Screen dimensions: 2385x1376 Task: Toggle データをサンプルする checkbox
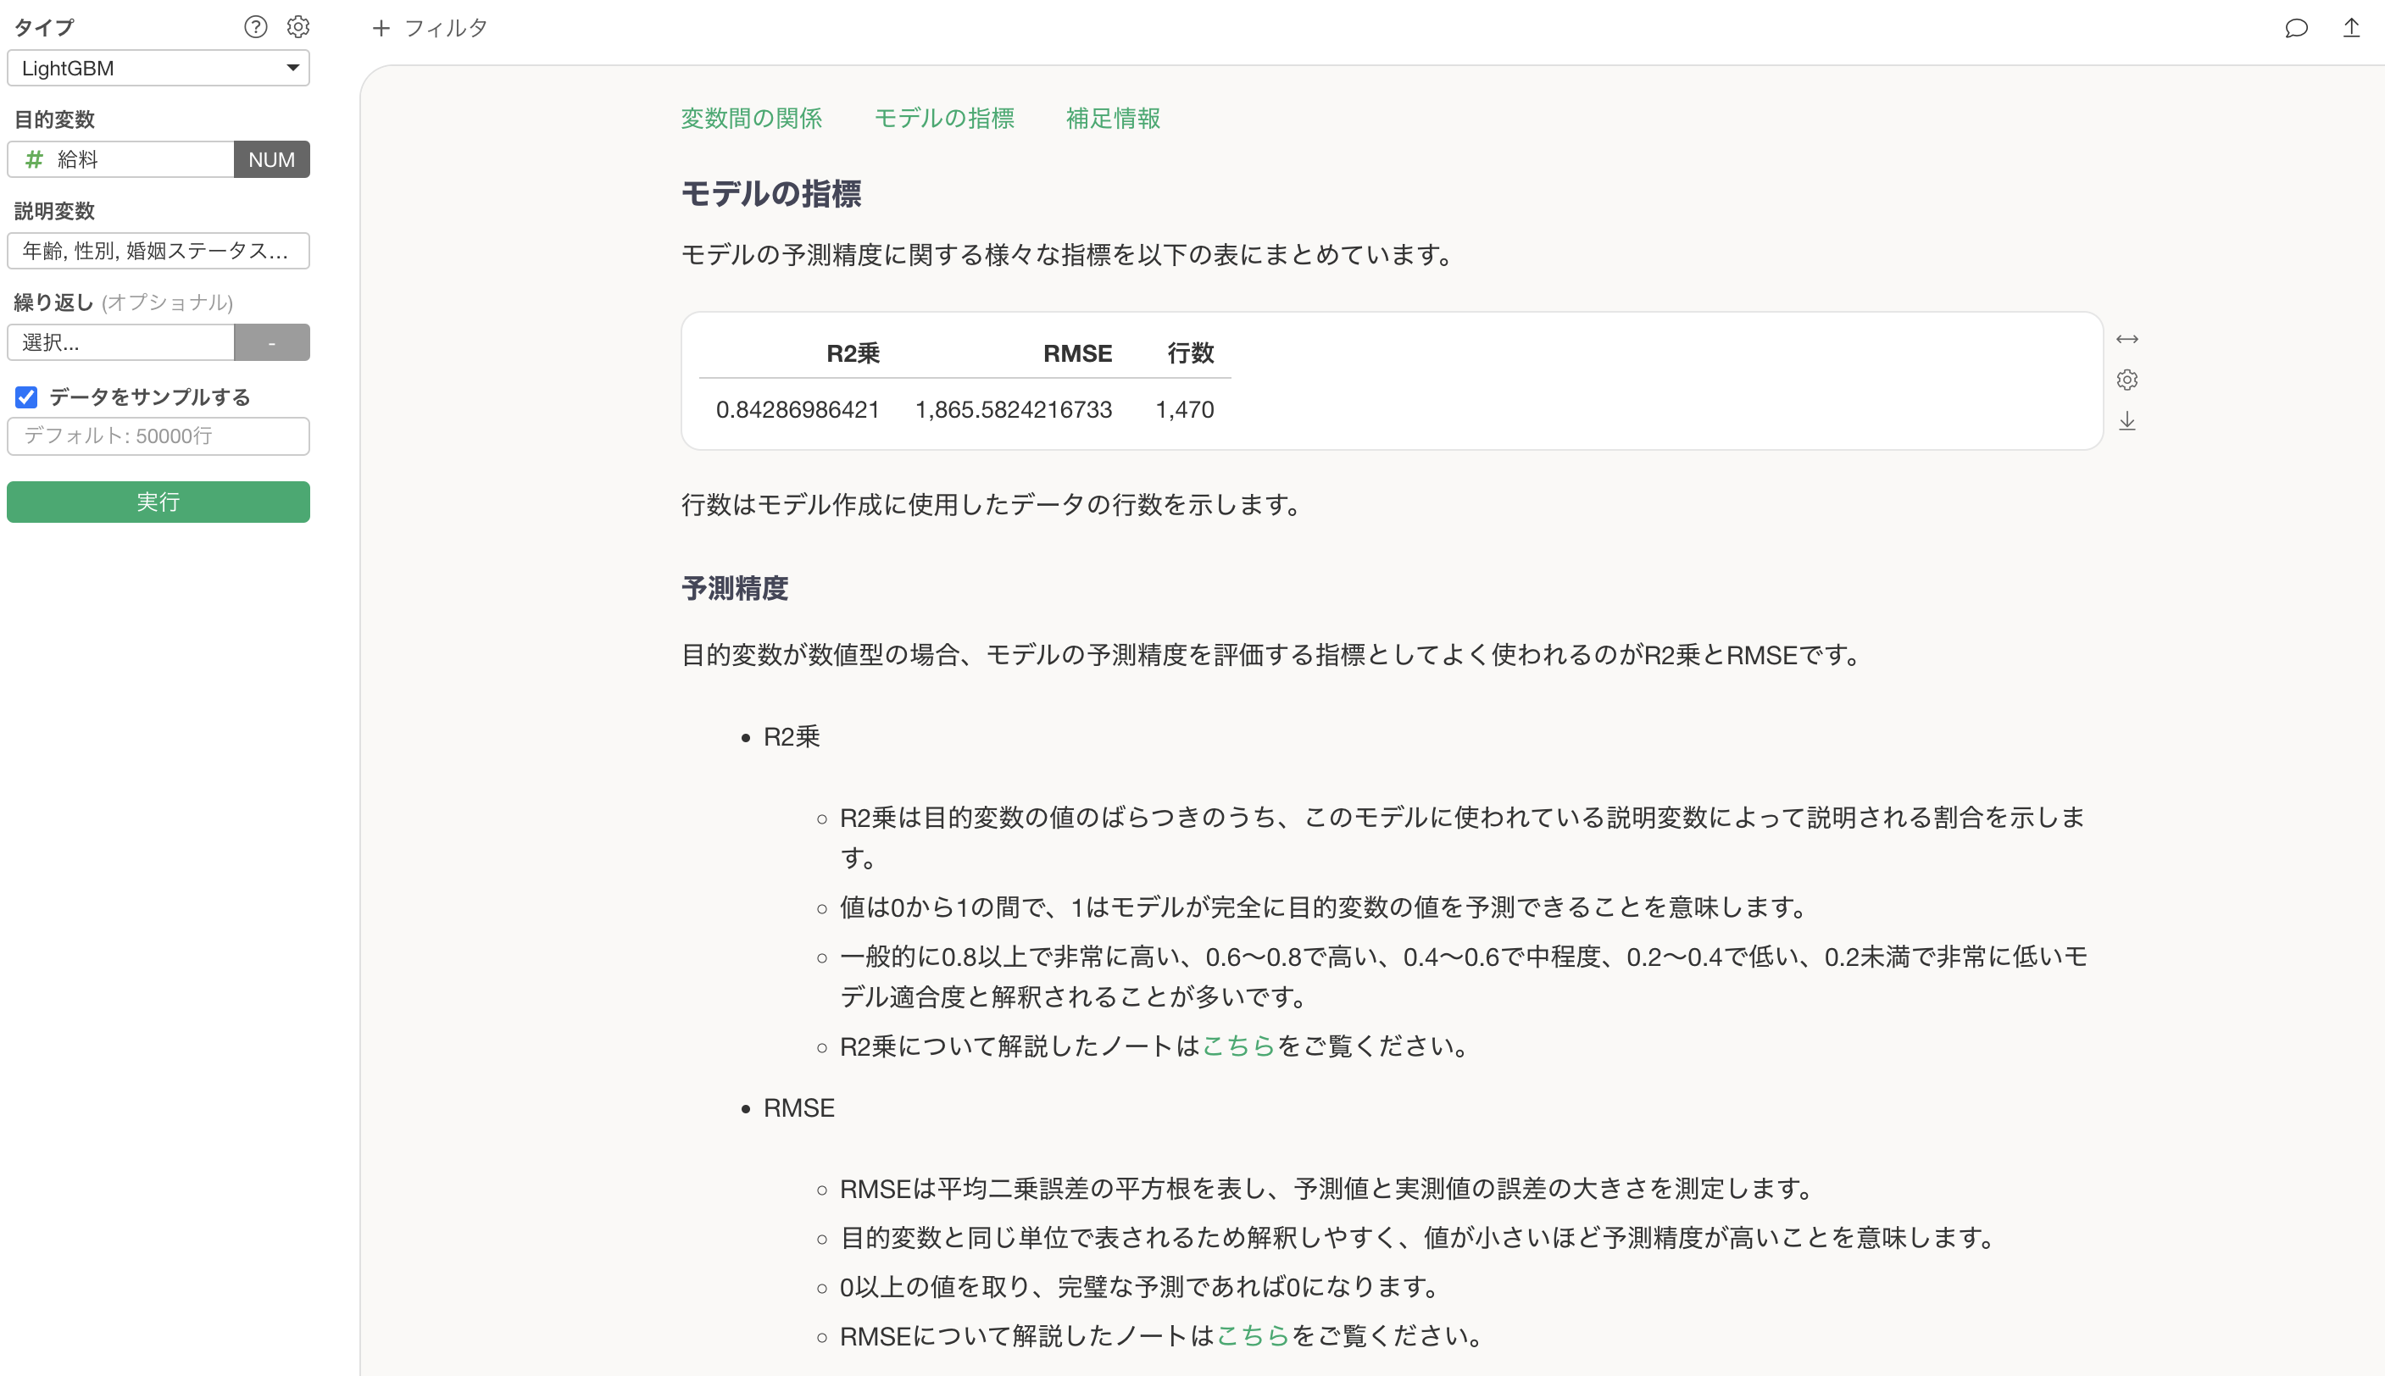(26, 397)
